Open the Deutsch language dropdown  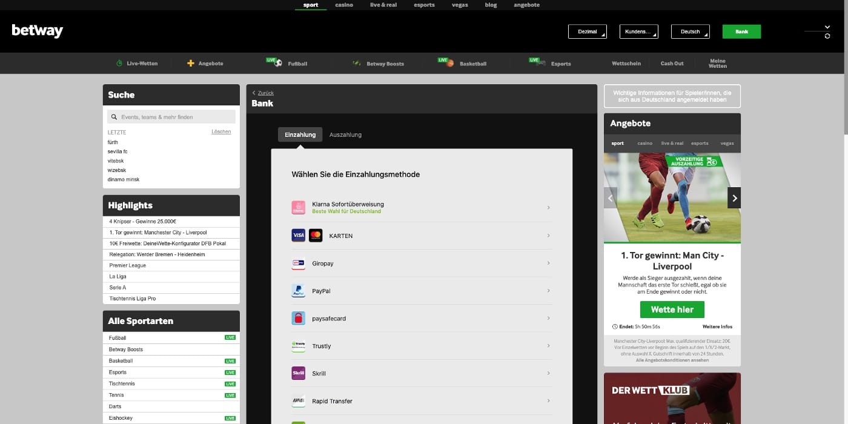coord(691,31)
